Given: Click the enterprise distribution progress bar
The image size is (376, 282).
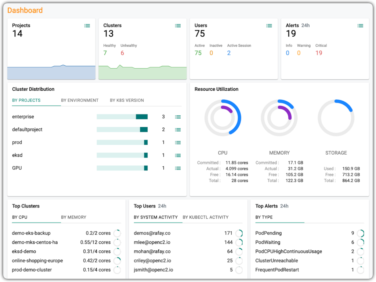Looking at the screenshot, I should point(122,117).
